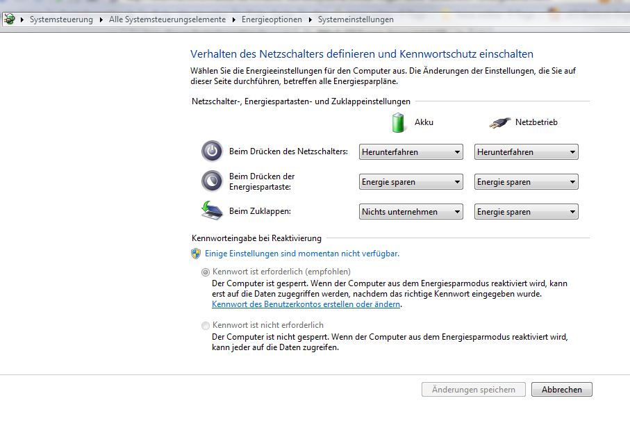Open Zuklappen dropdown showing Nichts unternehmen

411,211
